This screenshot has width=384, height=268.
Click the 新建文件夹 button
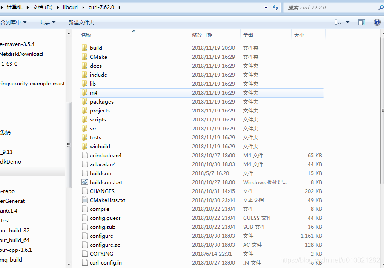(81, 22)
